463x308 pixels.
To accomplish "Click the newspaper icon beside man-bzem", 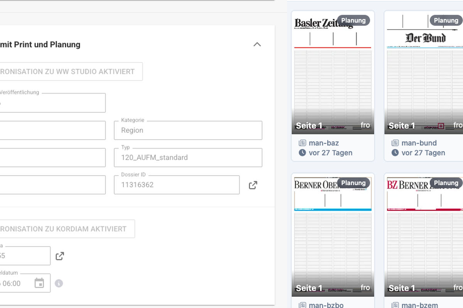I will click(x=395, y=305).
